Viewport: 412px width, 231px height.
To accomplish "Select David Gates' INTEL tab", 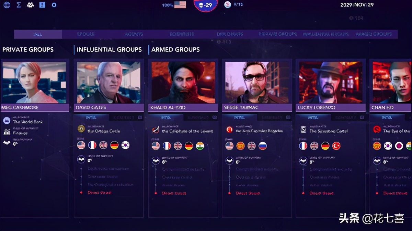I will tap(92, 117).
